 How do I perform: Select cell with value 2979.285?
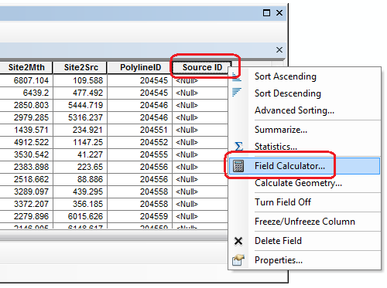(26, 117)
